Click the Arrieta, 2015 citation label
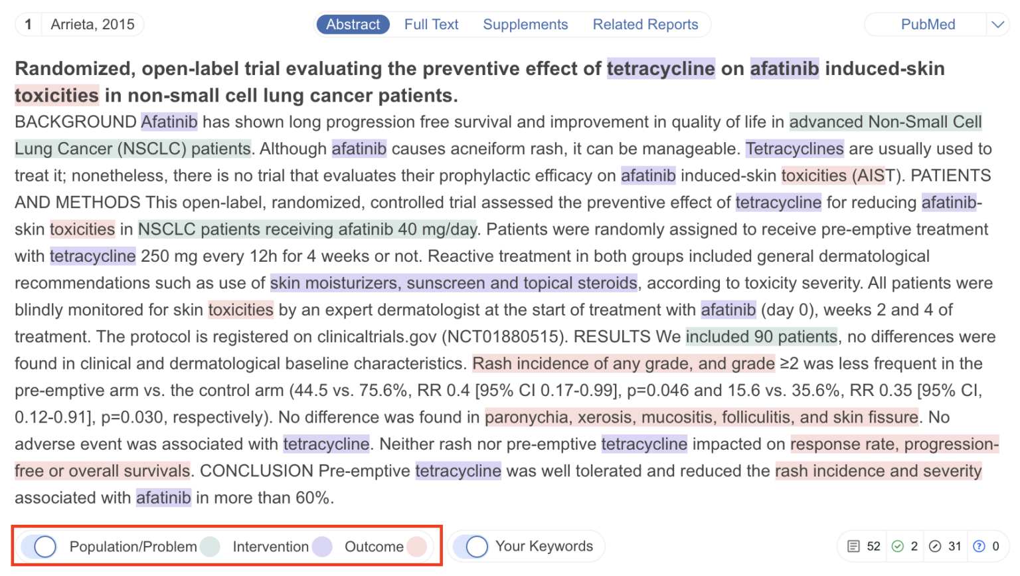This screenshot has height=576, width=1020. coord(92,25)
